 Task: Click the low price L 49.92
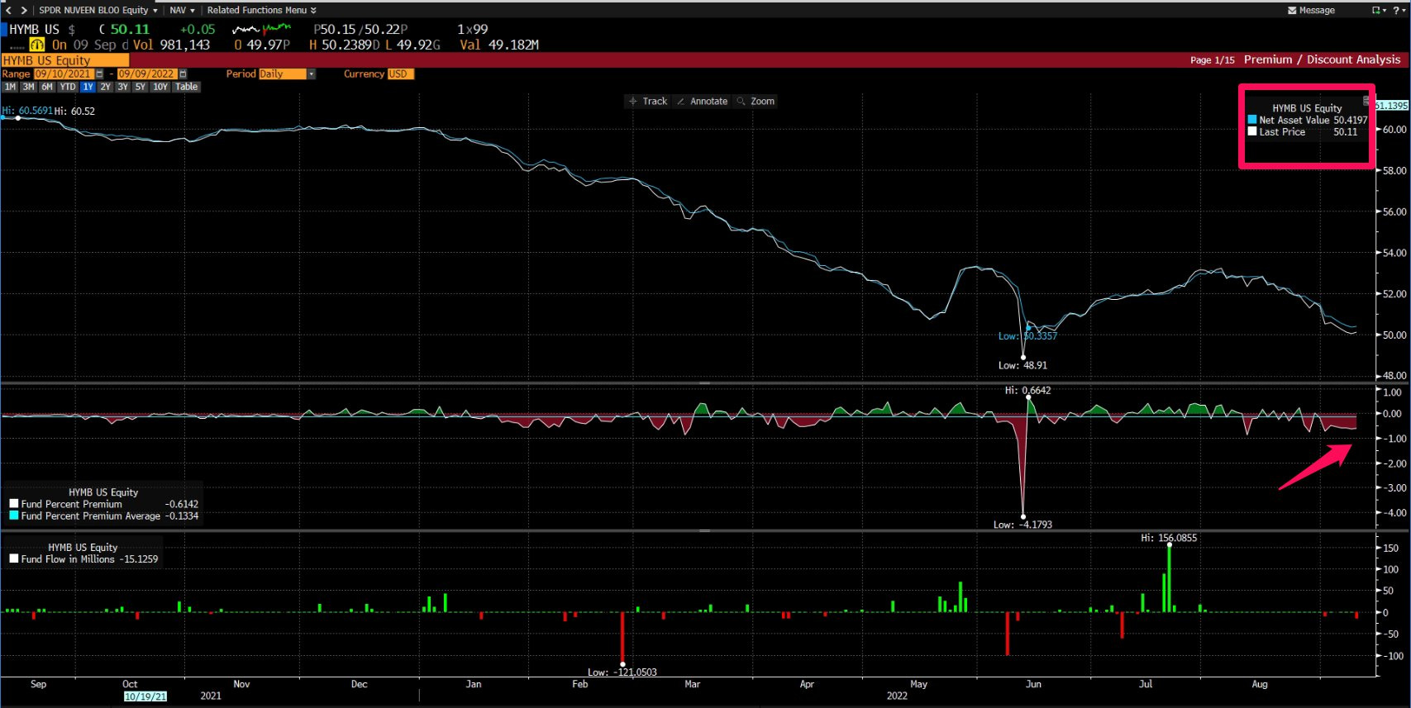[412, 45]
